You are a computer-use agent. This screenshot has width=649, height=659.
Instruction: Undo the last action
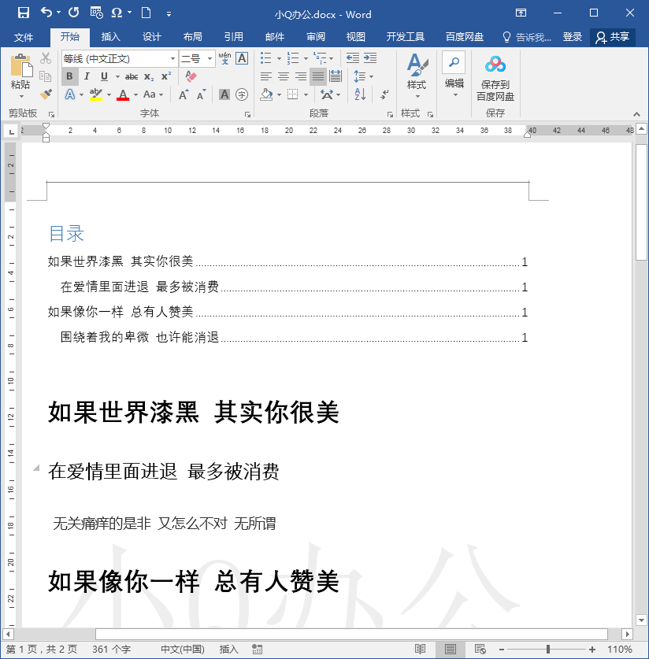click(x=46, y=13)
